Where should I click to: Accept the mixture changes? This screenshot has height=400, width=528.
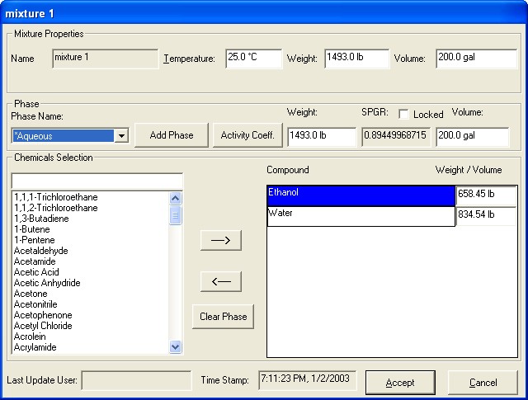coord(400,383)
